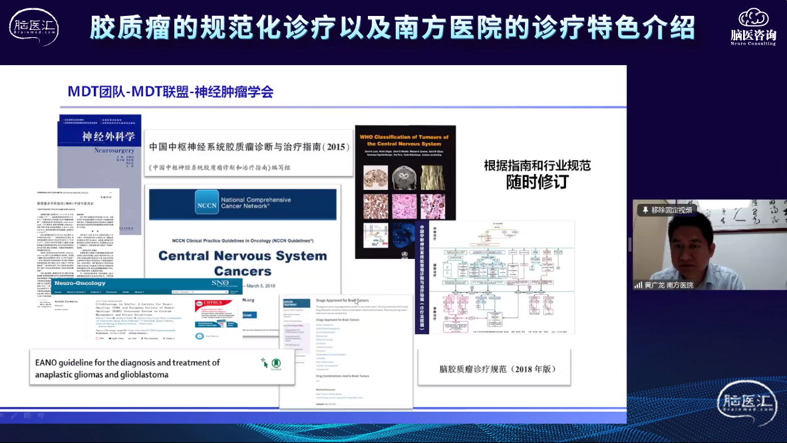The width and height of the screenshot is (787, 443).
Task: Click the 脑医汇 Brainmed logo at top left
Action: click(x=34, y=27)
